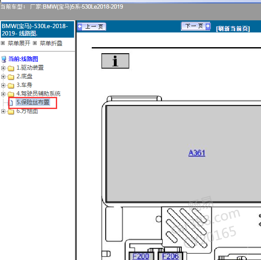Viewport: 261px width, 260px height.
Task: Click the folder icon beside 2.底盘
Action: [11, 77]
